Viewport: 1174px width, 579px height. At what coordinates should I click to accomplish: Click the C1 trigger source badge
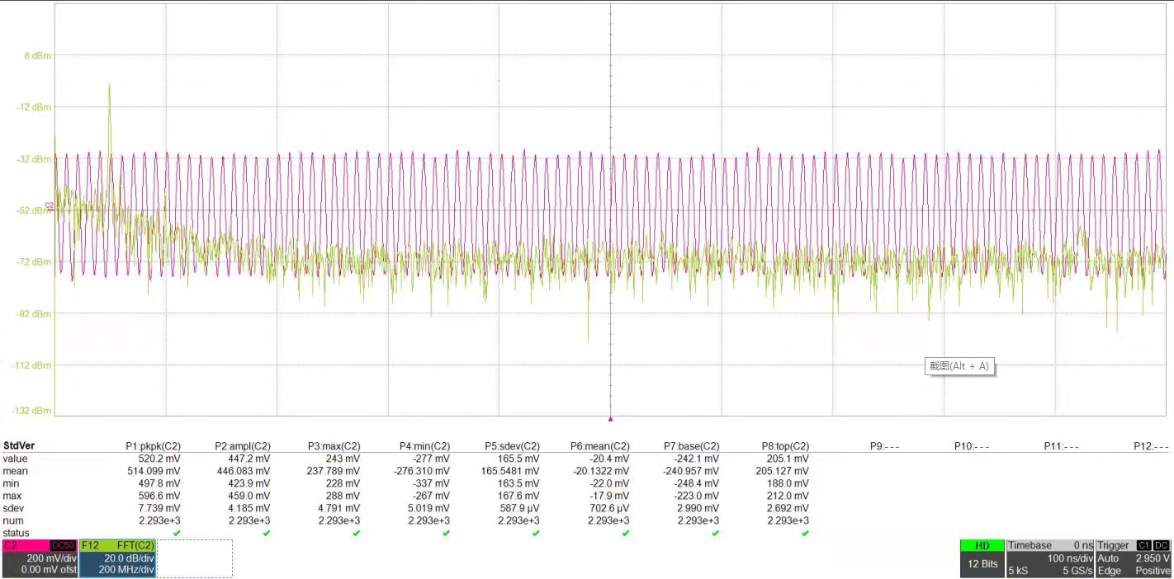1143,545
